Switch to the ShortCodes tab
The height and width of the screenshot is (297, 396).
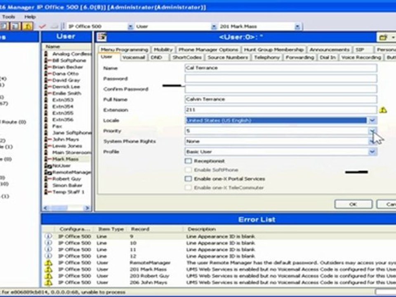187,57
